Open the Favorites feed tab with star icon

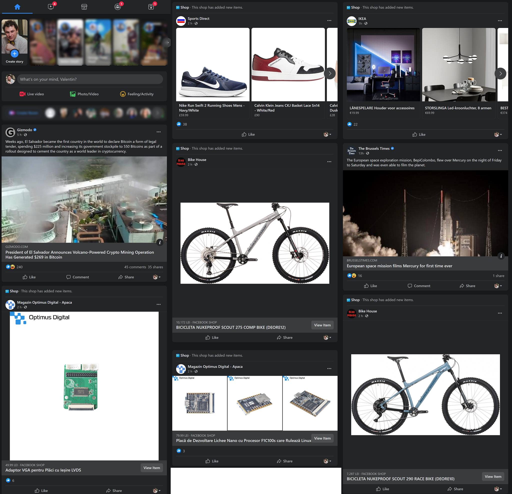pyautogui.click(x=151, y=7)
